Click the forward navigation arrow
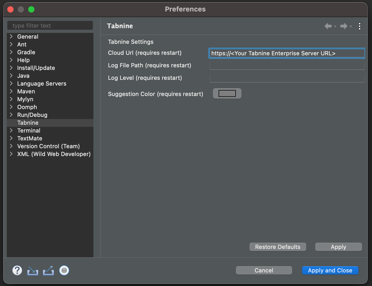The image size is (372, 286). tap(344, 26)
